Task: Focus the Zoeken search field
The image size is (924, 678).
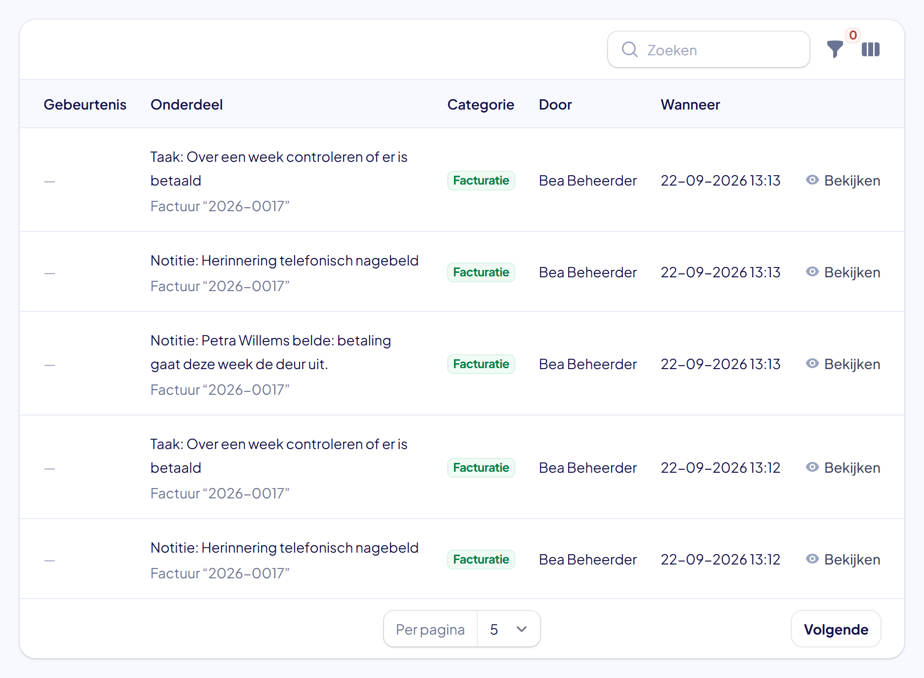Action: [709, 49]
